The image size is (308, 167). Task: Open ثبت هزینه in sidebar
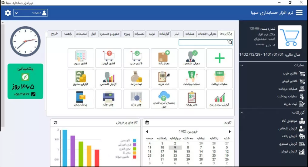coord(294,104)
